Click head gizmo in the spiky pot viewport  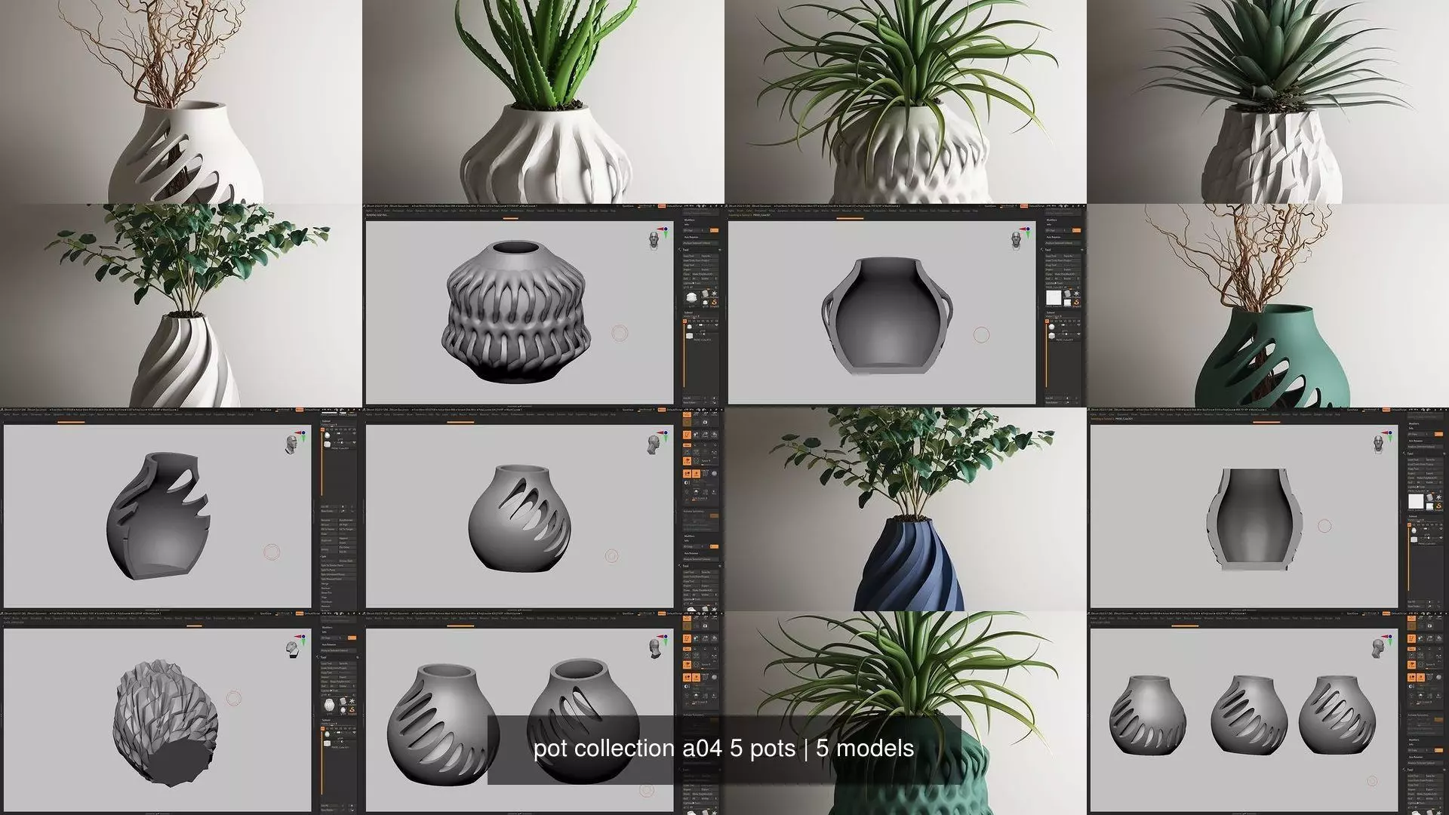292,647
